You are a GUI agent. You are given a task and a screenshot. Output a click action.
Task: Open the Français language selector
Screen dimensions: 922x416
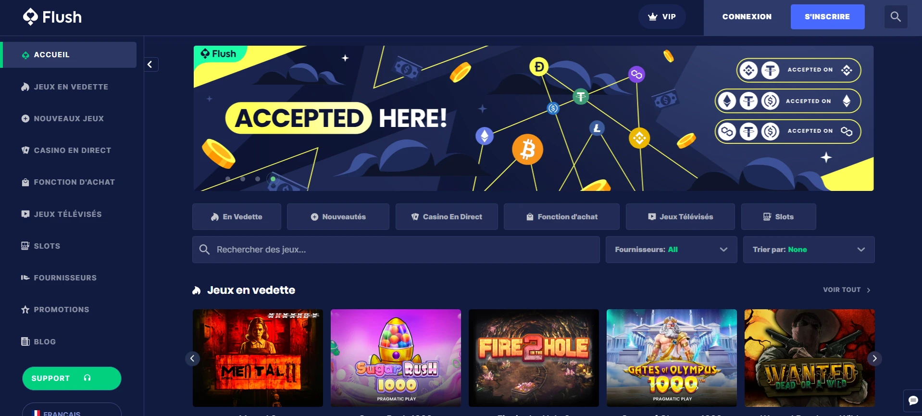(72, 410)
